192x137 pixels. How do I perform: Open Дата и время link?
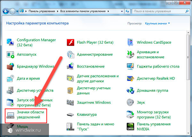tap(28, 78)
